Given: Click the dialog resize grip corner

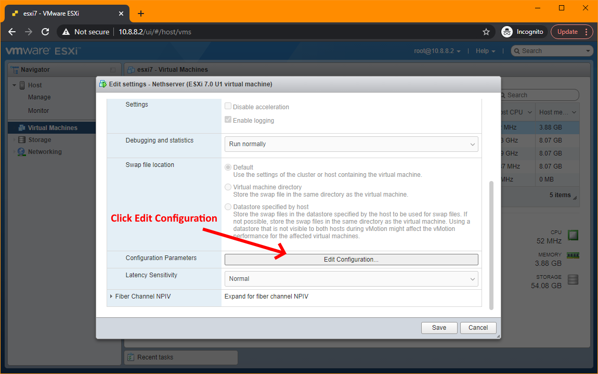Looking at the screenshot, I should tap(498, 336).
